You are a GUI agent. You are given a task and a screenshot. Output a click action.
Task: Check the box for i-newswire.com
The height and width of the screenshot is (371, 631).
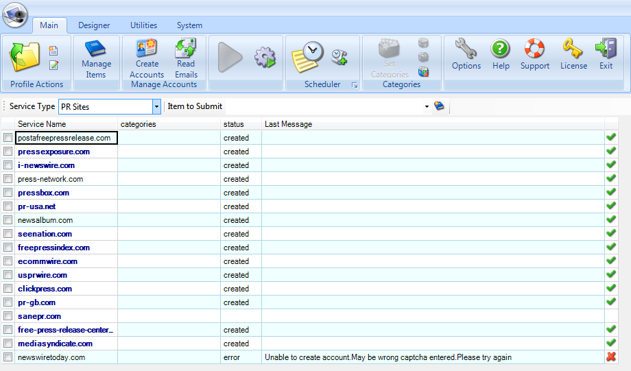tap(8, 165)
